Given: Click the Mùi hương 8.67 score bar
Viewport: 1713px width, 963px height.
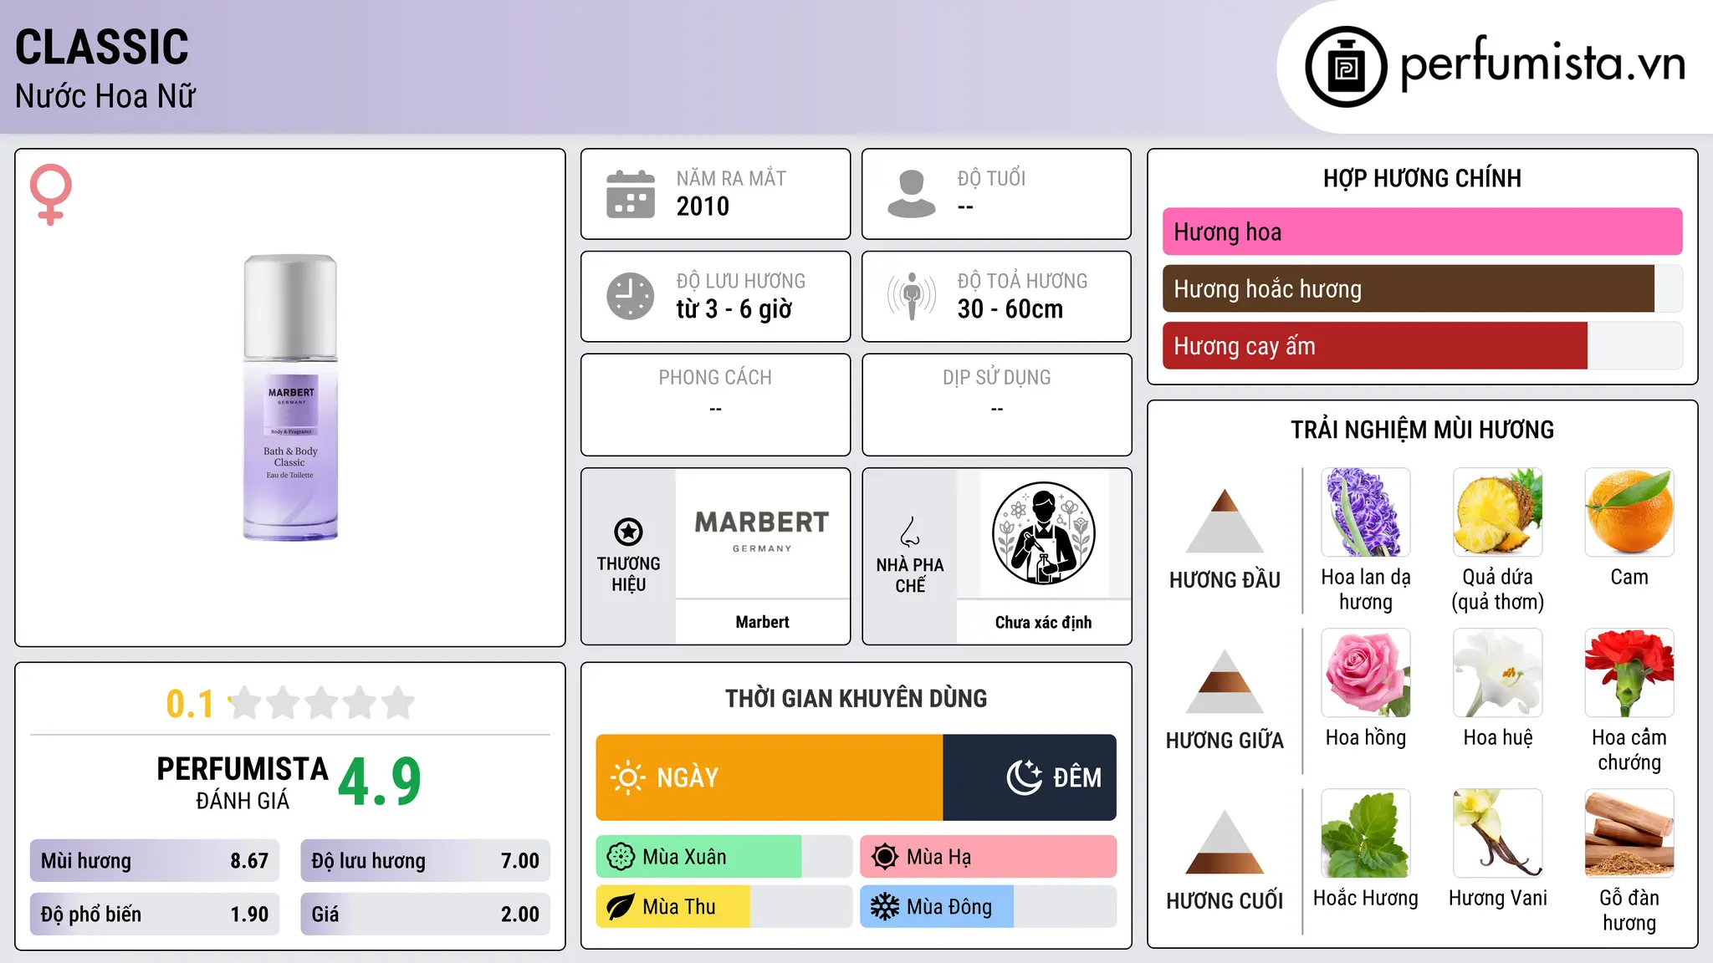Looking at the screenshot, I should 155,860.
